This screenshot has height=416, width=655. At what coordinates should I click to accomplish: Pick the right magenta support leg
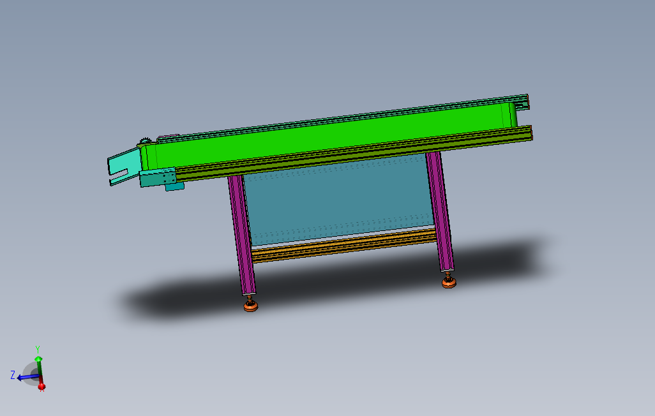pos(440,211)
